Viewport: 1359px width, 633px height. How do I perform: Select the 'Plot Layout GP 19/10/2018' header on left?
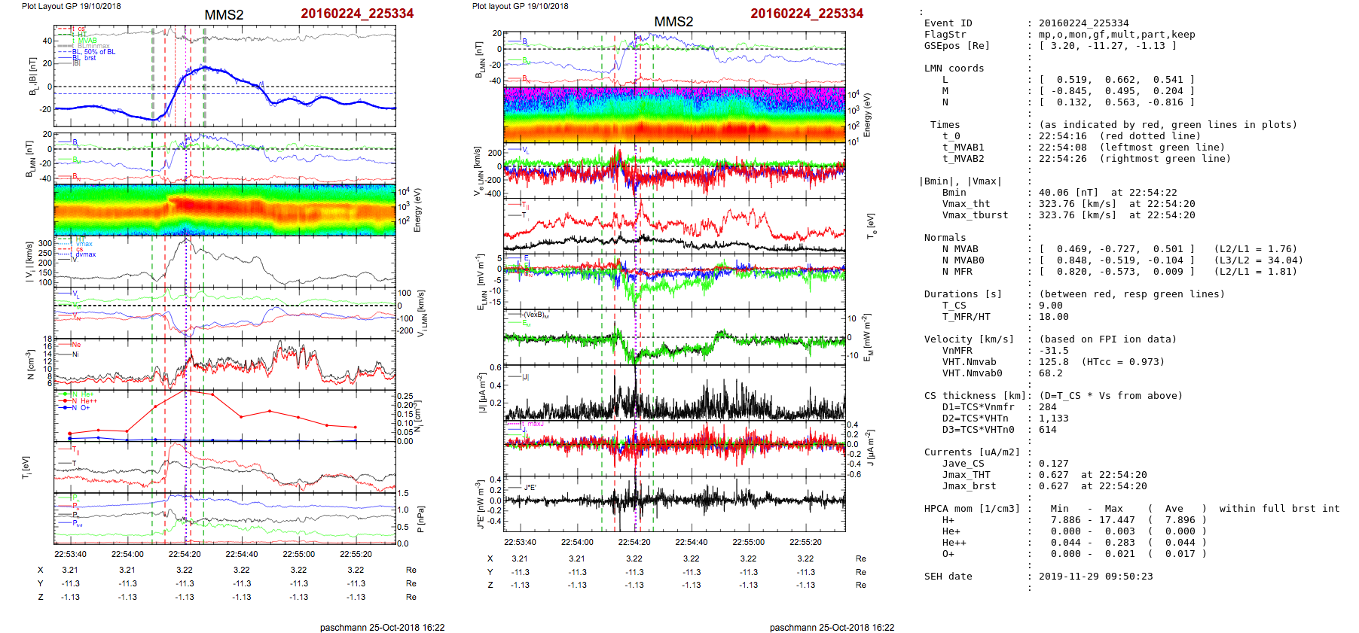71,6
